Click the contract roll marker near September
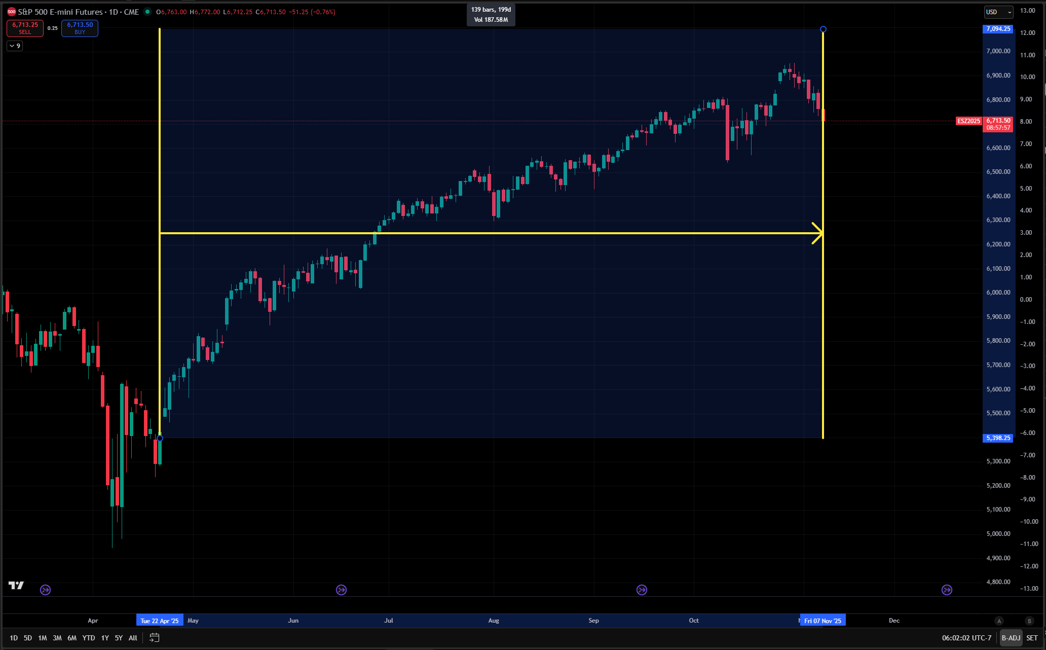This screenshot has width=1046, height=650. 642,590
